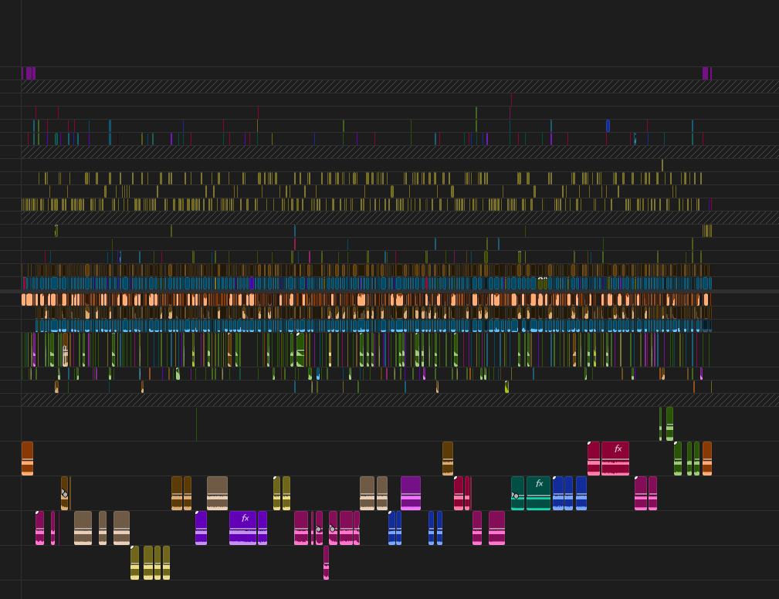Select the lone magenta clip on the bottom track
779x599 pixels.
click(x=326, y=563)
